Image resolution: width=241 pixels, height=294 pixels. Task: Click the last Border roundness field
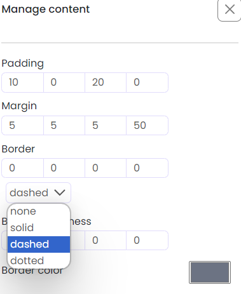(x=147, y=240)
